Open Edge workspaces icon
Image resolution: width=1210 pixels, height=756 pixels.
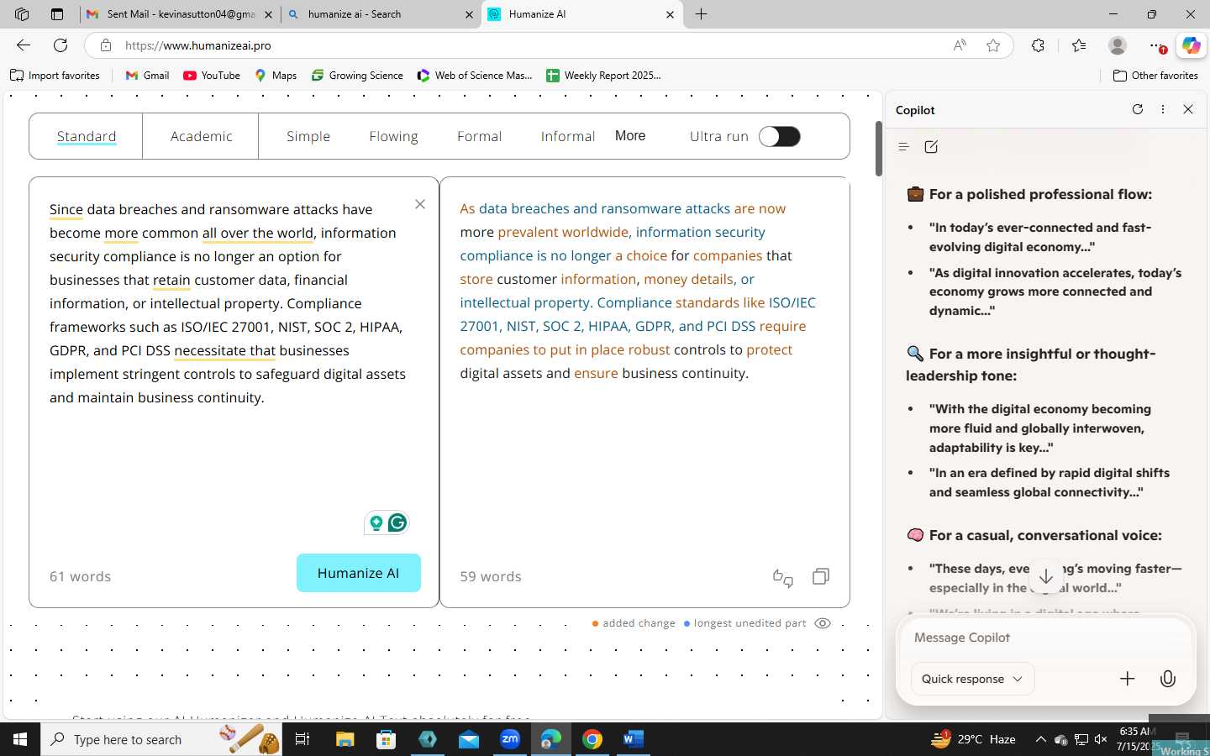[22, 14]
